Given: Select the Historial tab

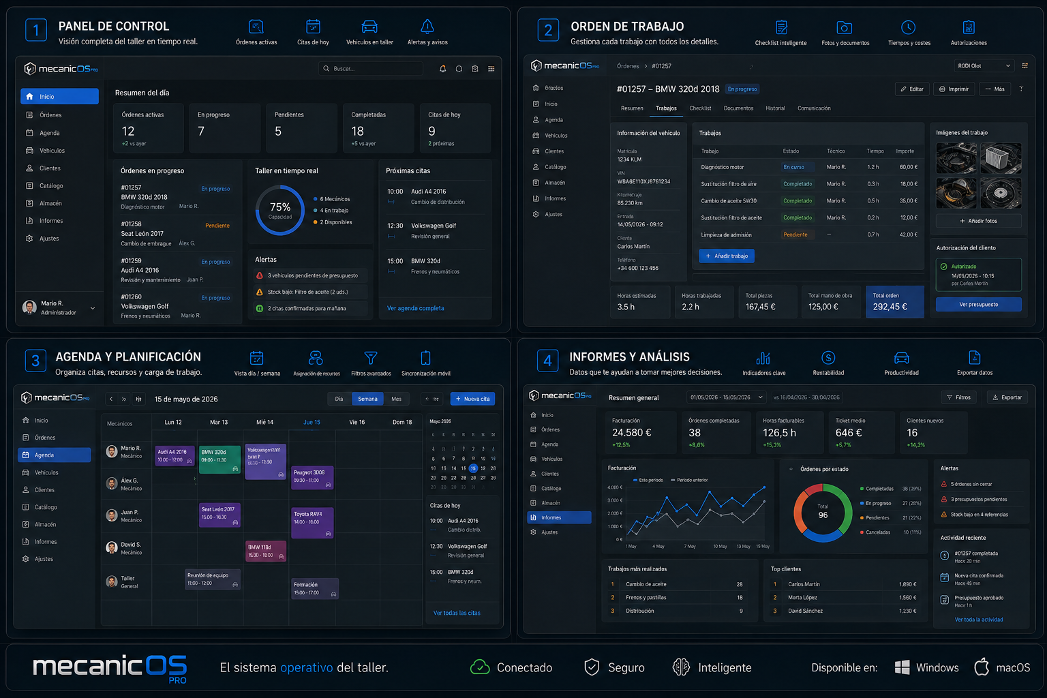Looking at the screenshot, I should click(x=775, y=108).
